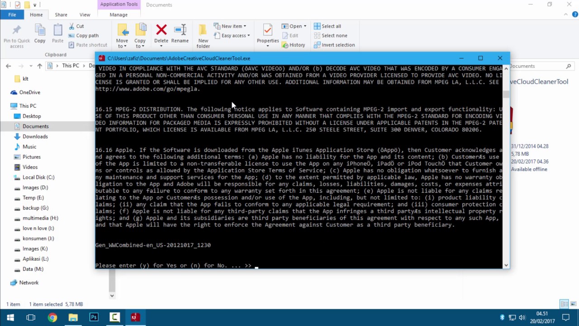Click Select none in ribbon
Screen dimensions: 579x326
tap(330, 35)
